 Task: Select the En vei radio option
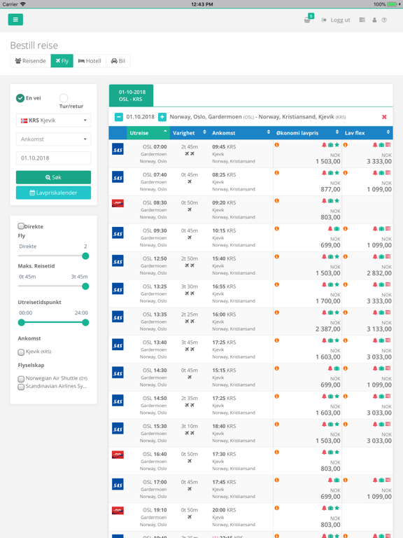tap(20, 98)
